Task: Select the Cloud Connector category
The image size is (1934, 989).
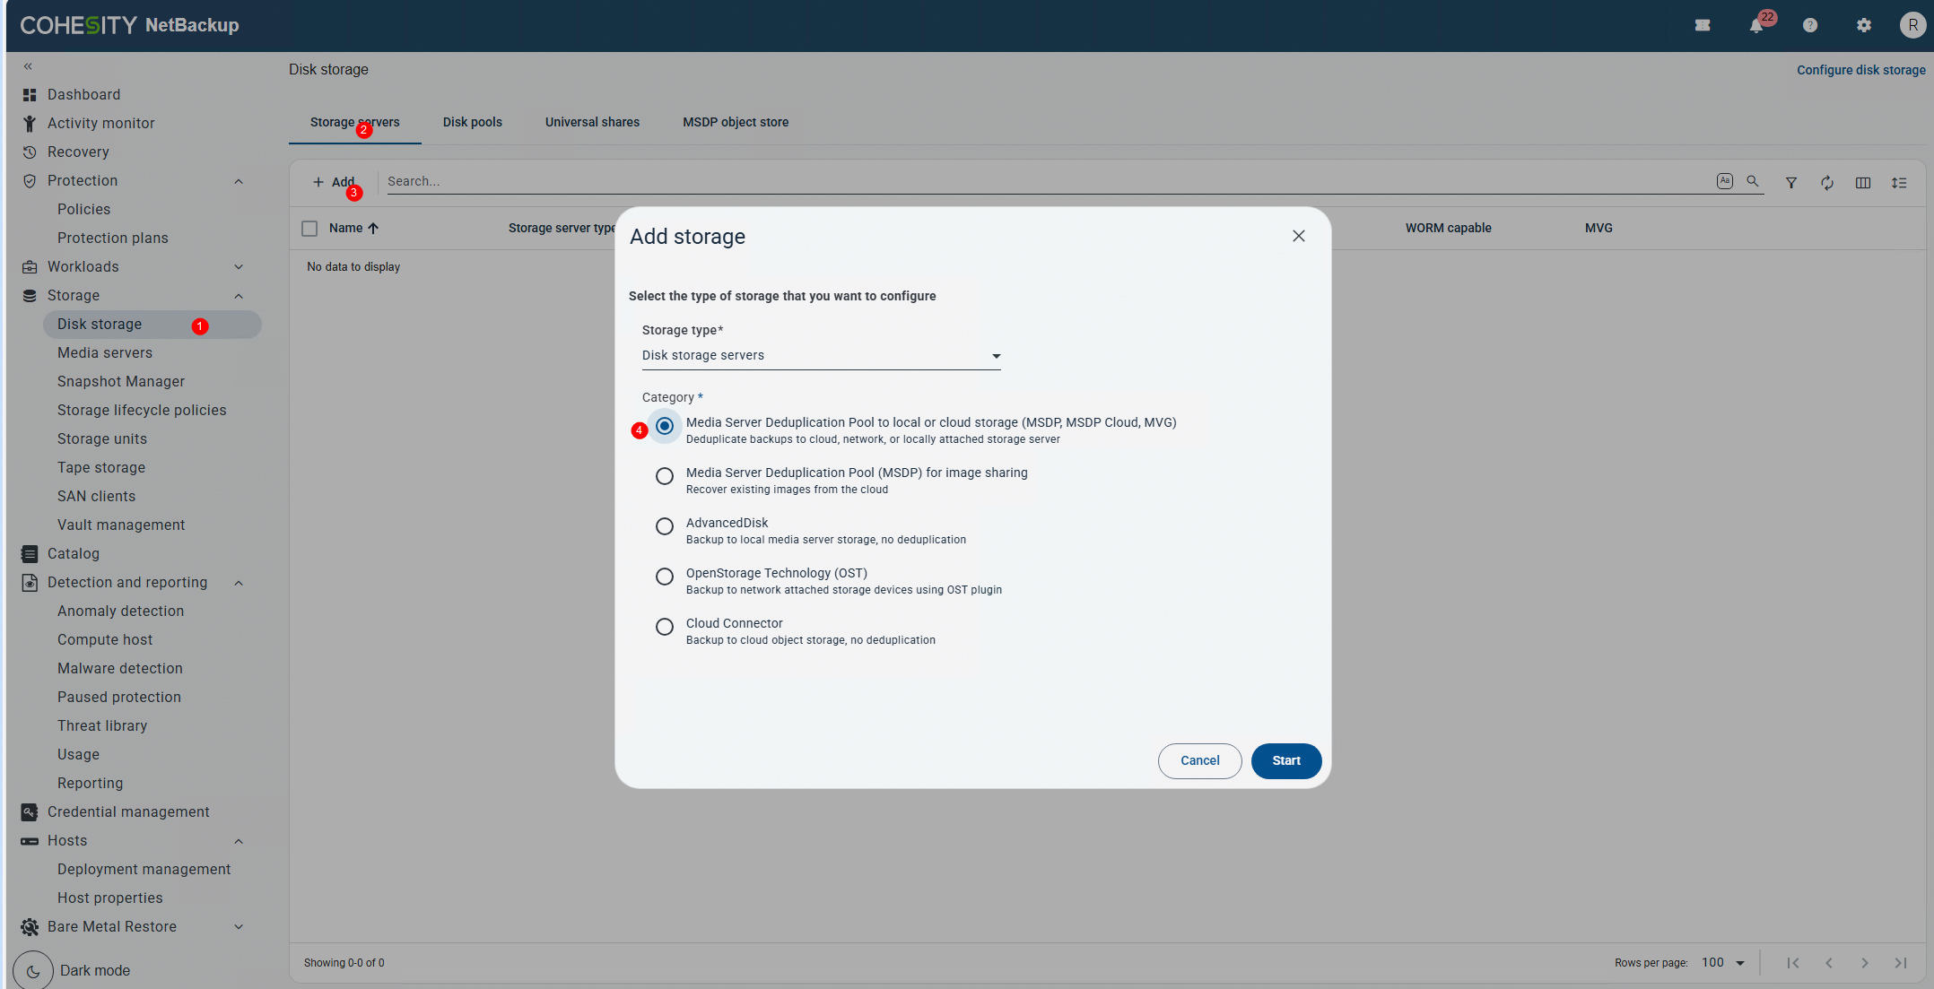Action: (665, 627)
